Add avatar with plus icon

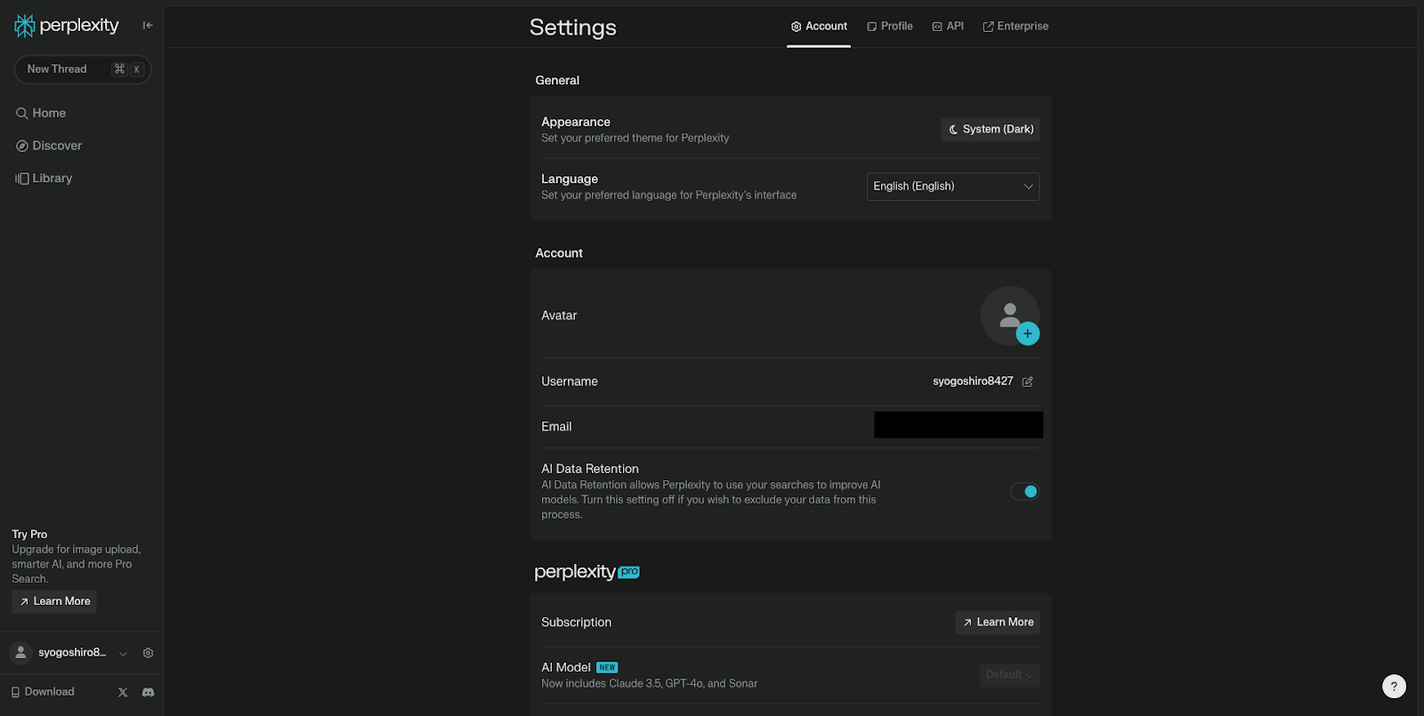(x=1028, y=334)
